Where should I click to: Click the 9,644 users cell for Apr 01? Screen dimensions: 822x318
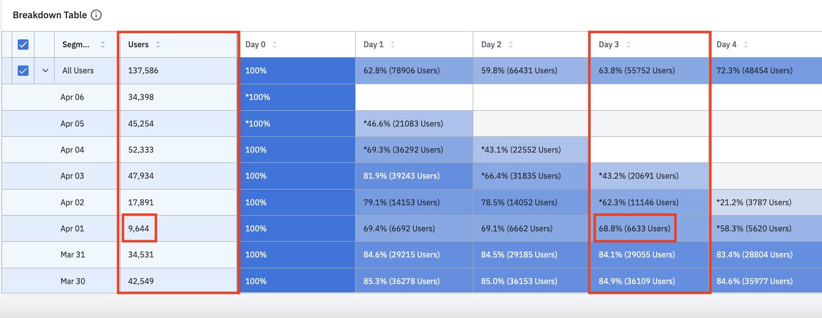[x=139, y=229]
